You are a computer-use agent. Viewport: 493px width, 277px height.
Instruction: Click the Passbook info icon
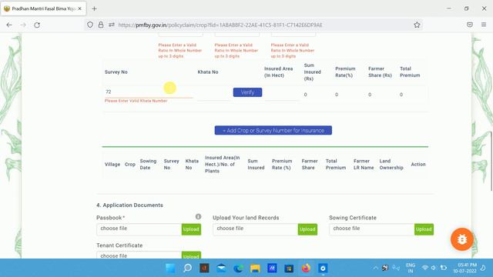[198, 217]
